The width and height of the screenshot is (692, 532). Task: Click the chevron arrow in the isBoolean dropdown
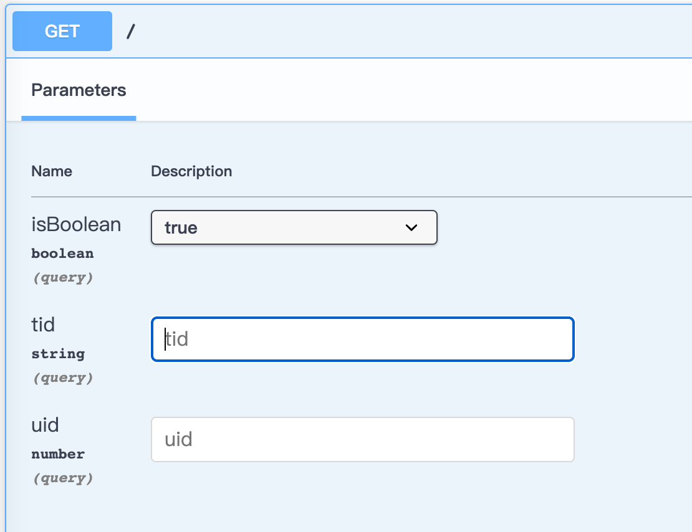point(411,227)
